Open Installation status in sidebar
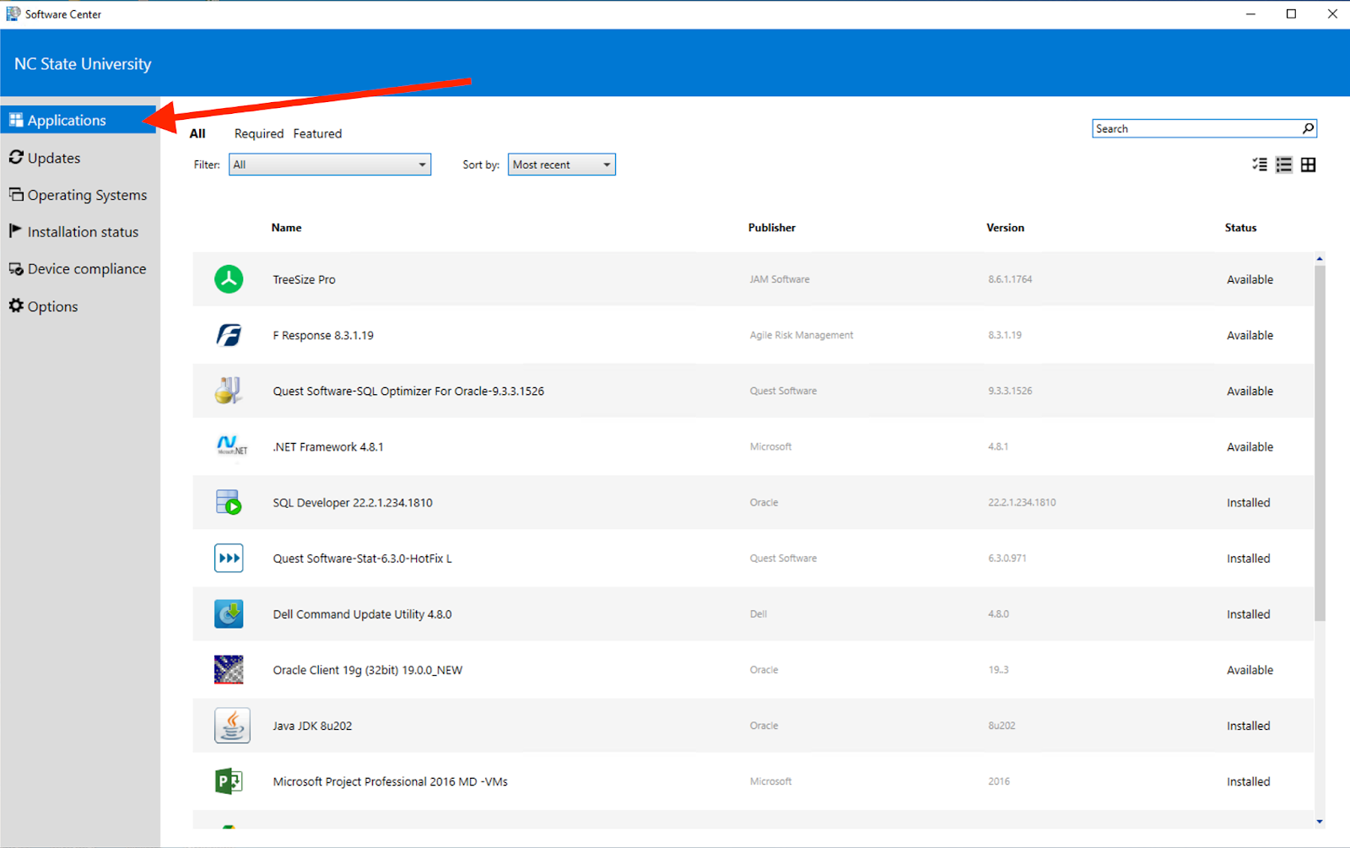The image size is (1350, 848). (83, 232)
